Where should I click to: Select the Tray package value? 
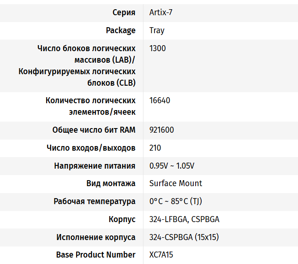coord(157,30)
